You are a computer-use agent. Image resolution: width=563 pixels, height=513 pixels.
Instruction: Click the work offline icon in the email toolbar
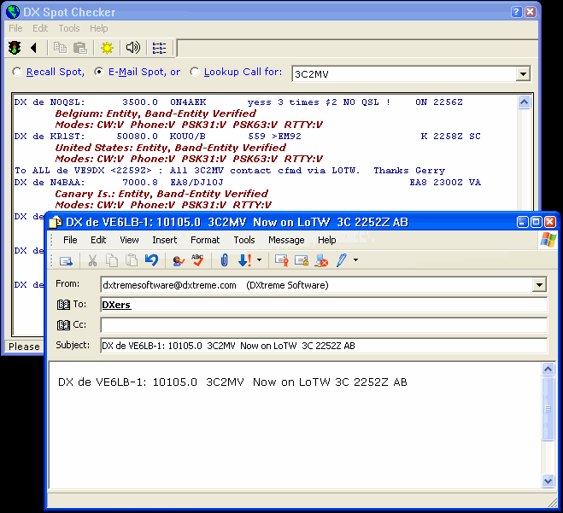pos(321,261)
